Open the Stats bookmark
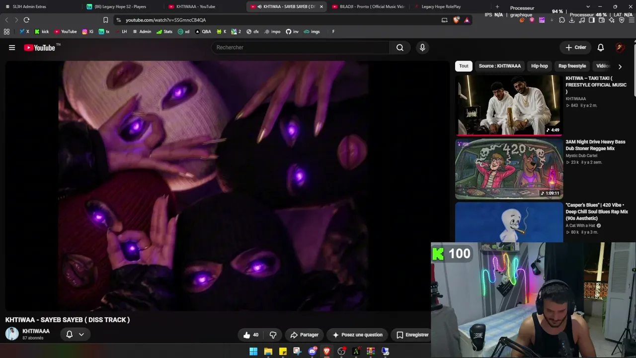 click(164, 32)
